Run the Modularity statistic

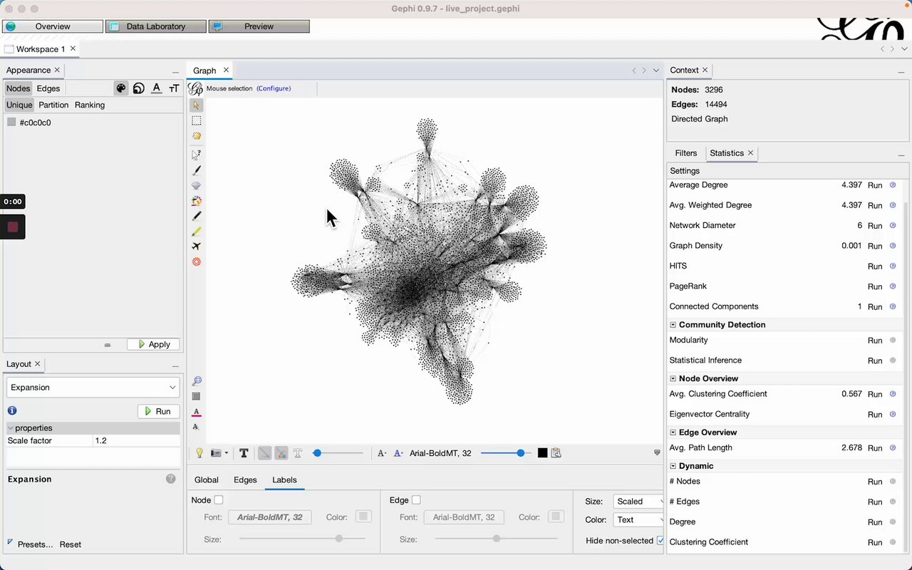pyautogui.click(x=875, y=341)
